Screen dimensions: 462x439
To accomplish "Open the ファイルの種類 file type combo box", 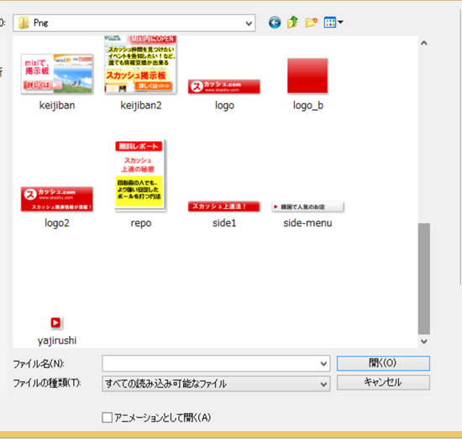I will (x=216, y=384).
